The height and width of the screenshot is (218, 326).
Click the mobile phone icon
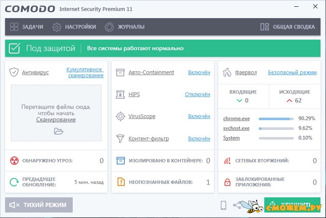point(224,205)
